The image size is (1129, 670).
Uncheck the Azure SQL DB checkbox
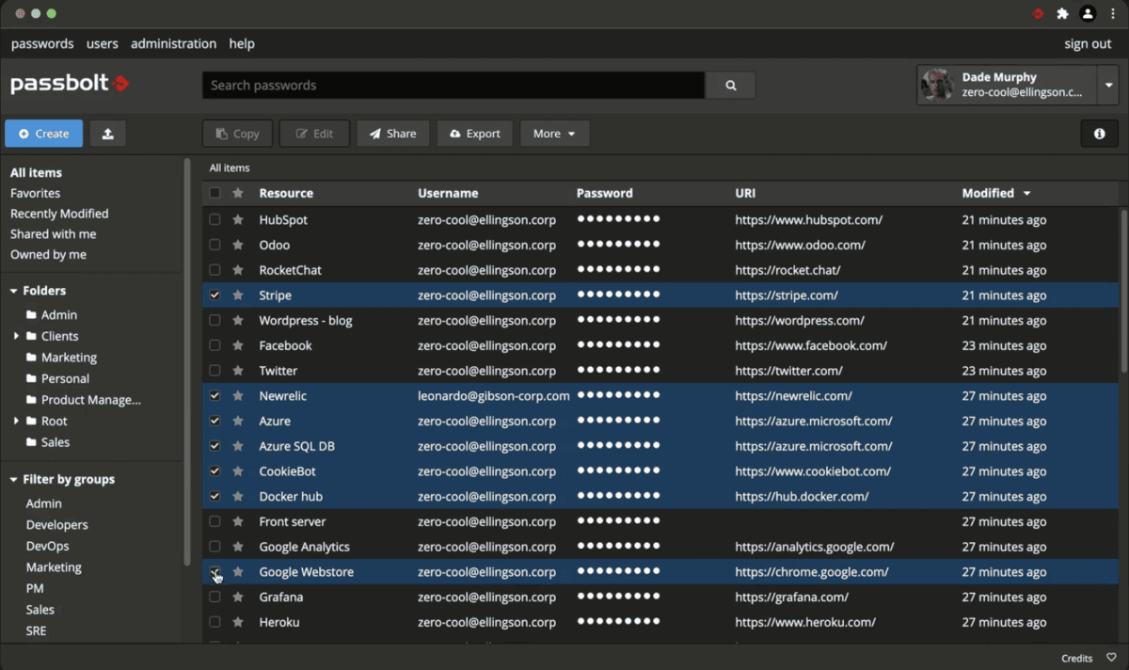(x=215, y=446)
